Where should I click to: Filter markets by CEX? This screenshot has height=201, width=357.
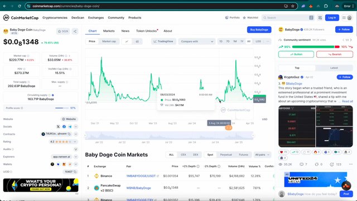[184, 155]
